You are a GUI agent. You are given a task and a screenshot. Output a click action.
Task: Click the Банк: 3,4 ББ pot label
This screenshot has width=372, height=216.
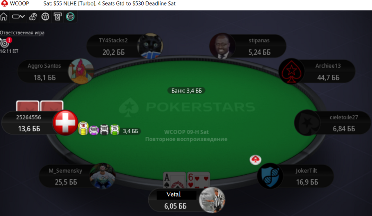click(186, 91)
